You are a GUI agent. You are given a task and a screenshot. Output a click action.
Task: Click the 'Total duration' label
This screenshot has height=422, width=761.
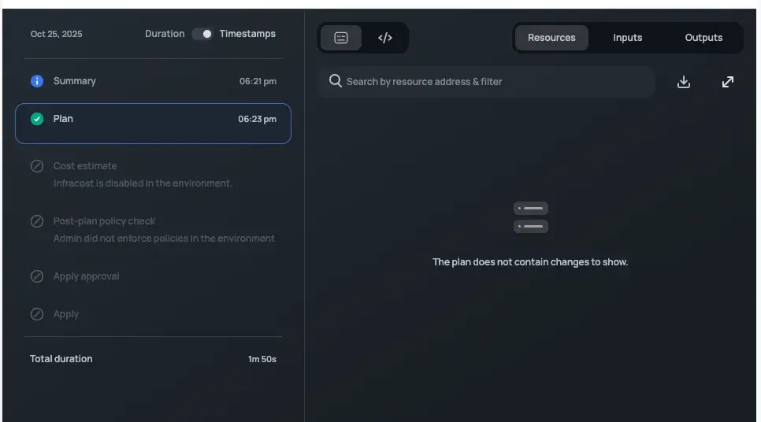click(61, 359)
